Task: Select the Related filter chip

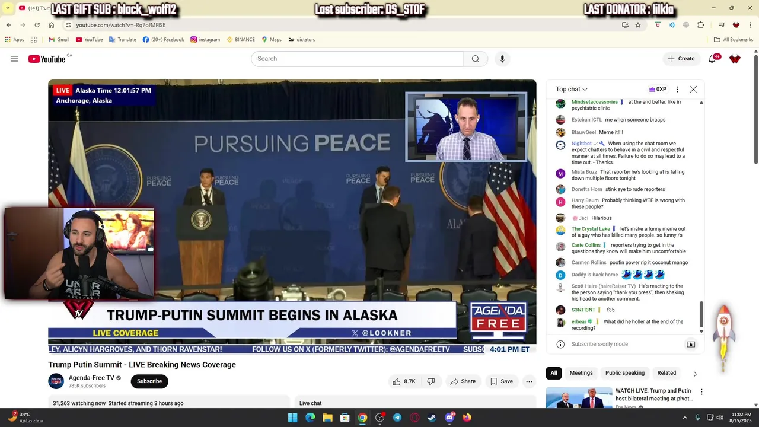Action: pyautogui.click(x=666, y=373)
